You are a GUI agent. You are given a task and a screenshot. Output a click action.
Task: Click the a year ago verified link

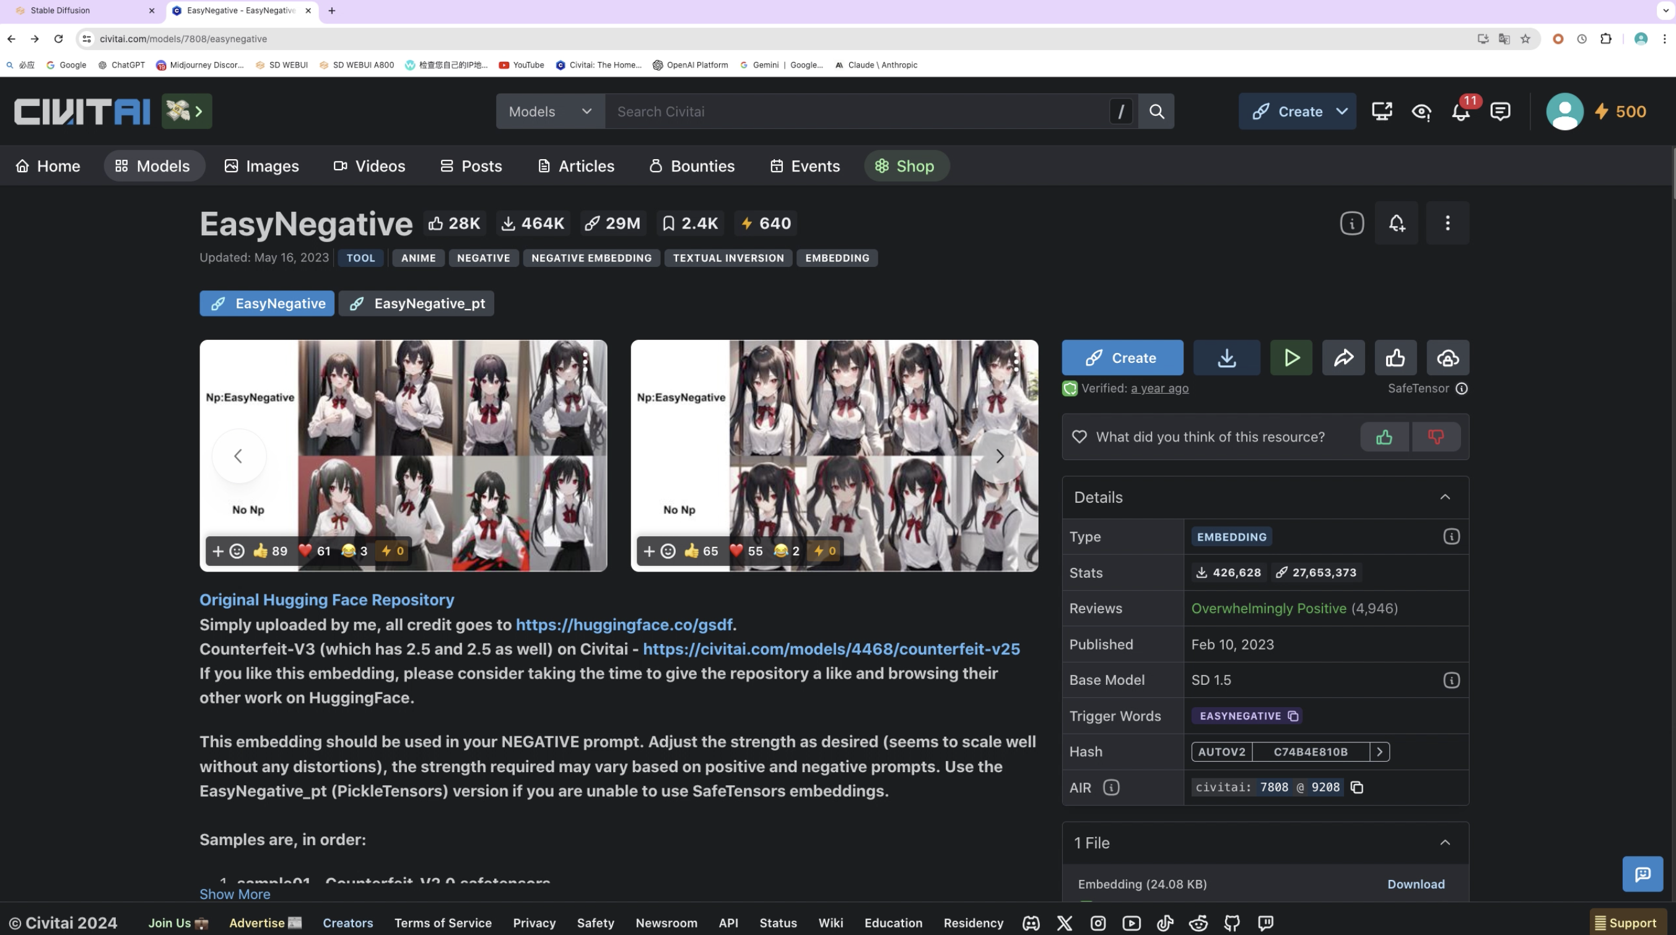[x=1159, y=388]
